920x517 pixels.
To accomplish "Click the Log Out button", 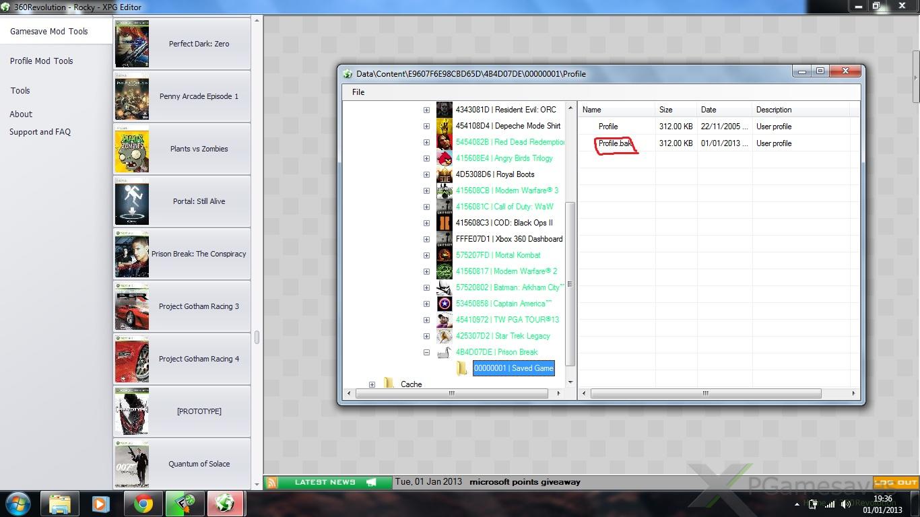I will click(896, 483).
